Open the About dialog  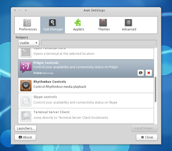pos(25,137)
